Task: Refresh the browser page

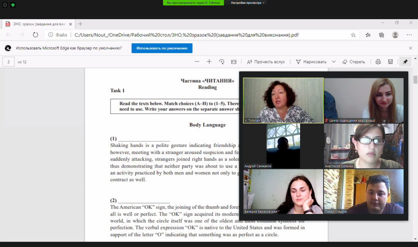Action: point(36,35)
